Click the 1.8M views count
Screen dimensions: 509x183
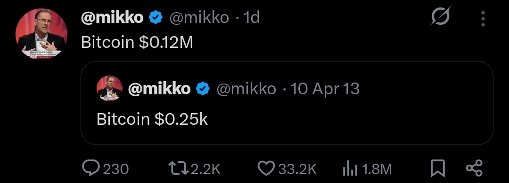click(x=377, y=169)
